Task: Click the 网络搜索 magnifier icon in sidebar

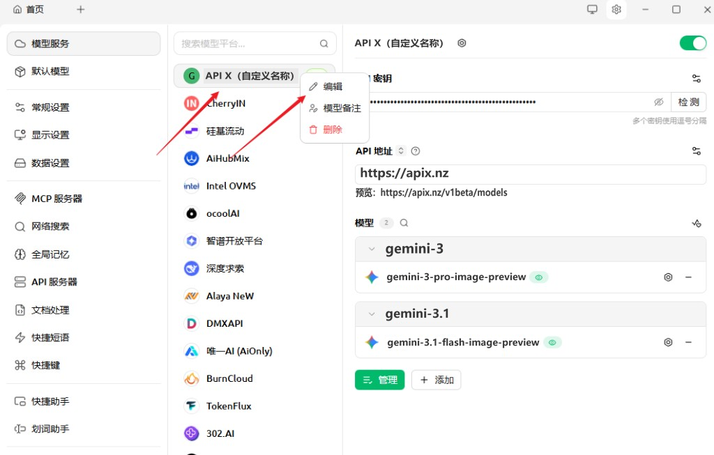Action: (x=20, y=226)
